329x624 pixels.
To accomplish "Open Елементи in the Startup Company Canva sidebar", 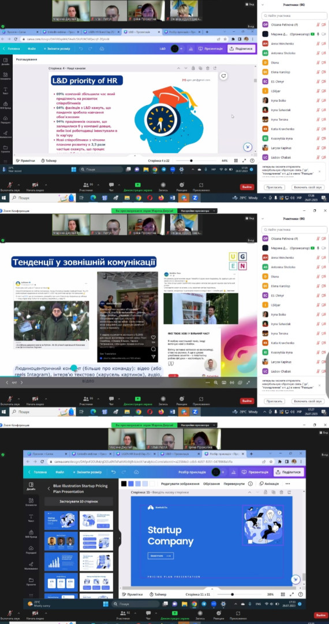I will (x=31, y=502).
